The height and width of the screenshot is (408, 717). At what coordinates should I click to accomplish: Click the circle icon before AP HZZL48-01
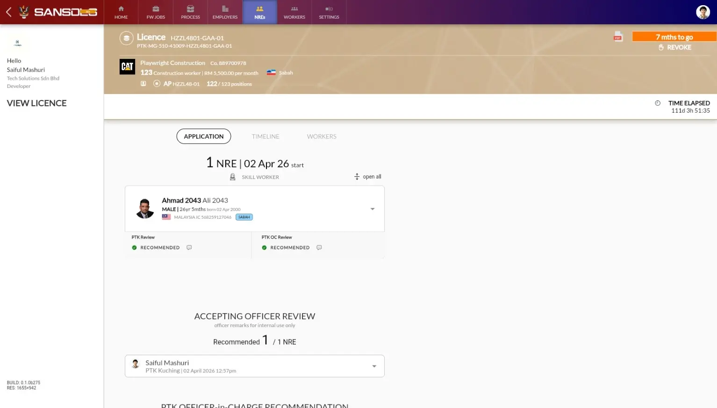tap(157, 84)
